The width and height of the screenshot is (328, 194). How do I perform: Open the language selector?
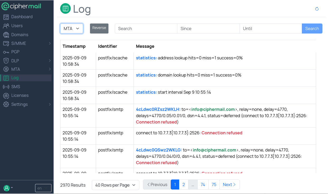(x=43, y=188)
